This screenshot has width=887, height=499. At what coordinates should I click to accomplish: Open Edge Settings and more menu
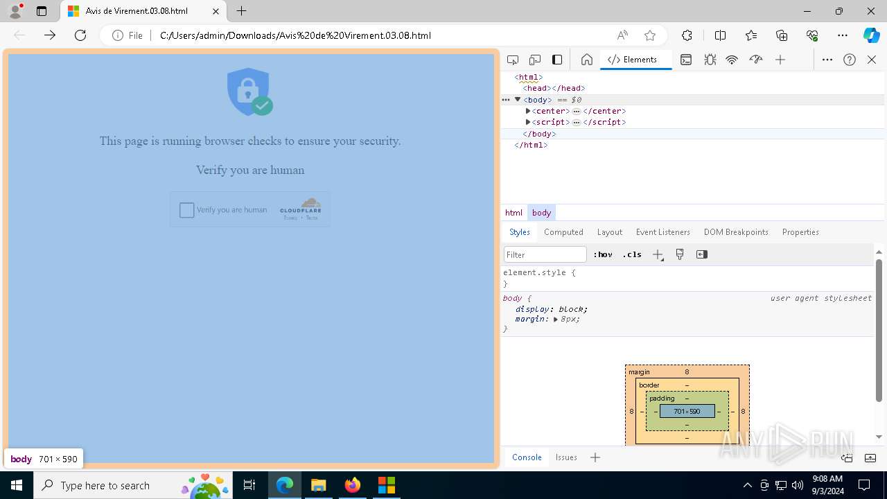pos(843,35)
